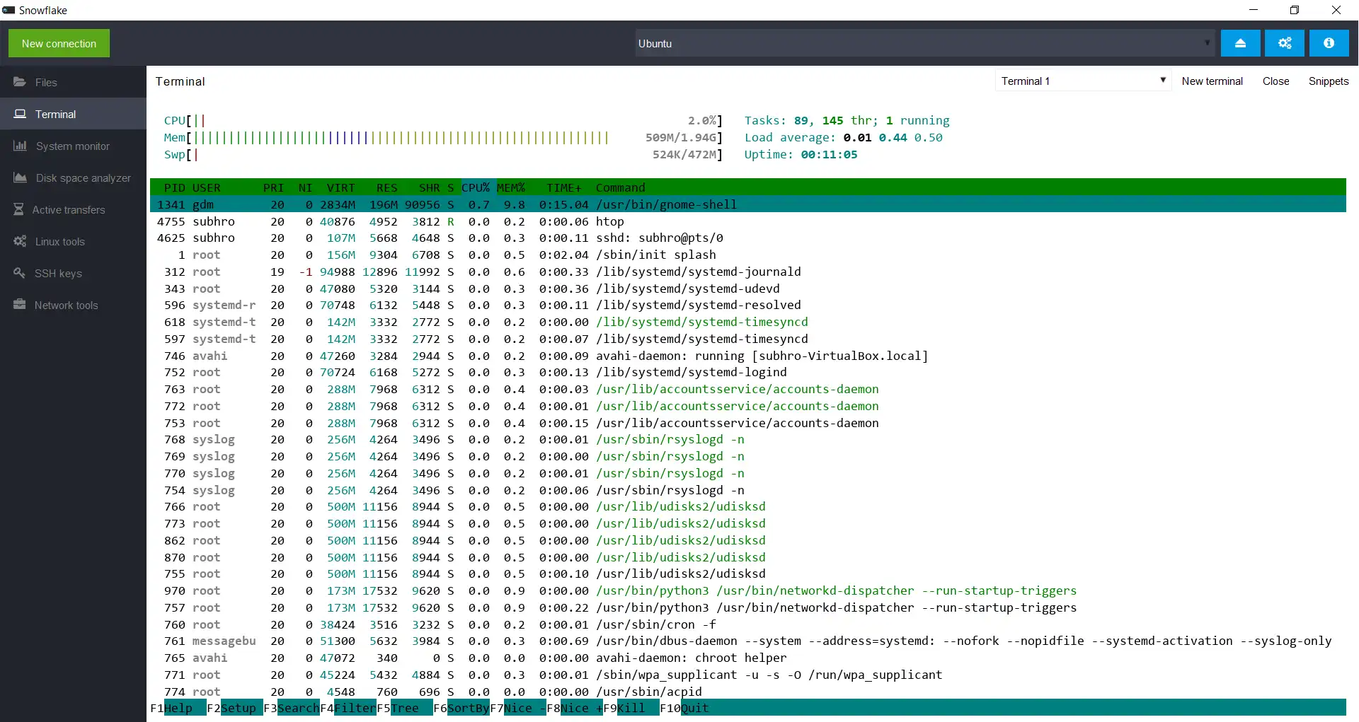Image resolution: width=1359 pixels, height=722 pixels.
Task: Open the info button in top bar
Action: [x=1329, y=43]
